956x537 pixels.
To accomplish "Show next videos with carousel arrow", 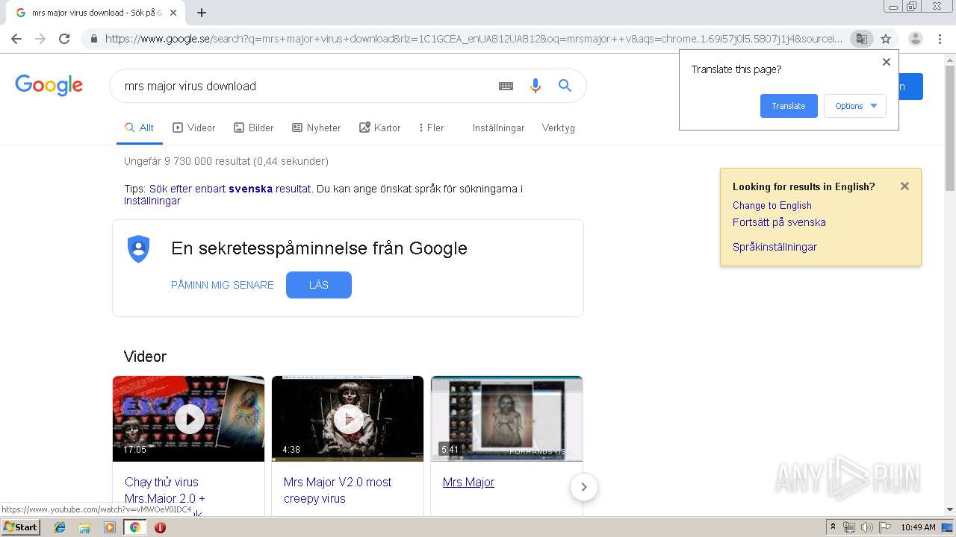I will pos(584,487).
